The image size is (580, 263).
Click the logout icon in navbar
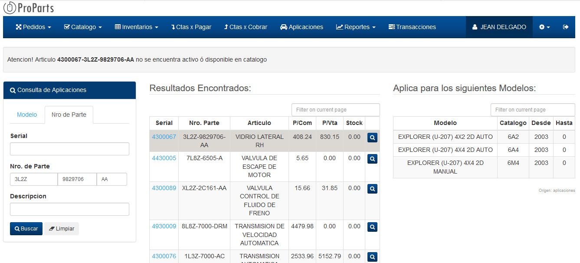tap(565, 27)
